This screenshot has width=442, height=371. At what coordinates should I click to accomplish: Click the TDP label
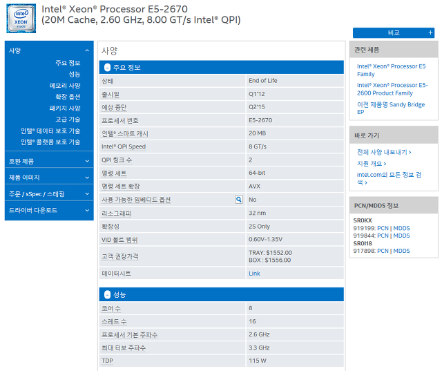107,361
